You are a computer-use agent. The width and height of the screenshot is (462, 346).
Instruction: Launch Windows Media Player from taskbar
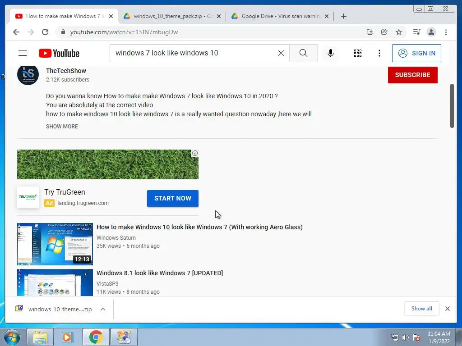[68, 337]
